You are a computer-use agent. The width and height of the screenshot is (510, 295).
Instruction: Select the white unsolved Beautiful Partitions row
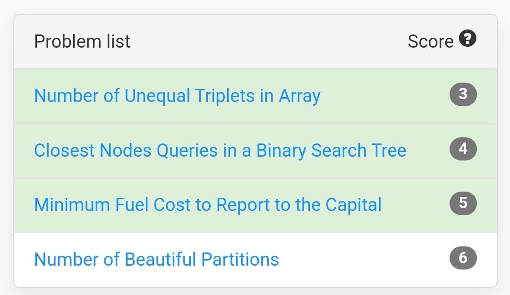coord(255,260)
